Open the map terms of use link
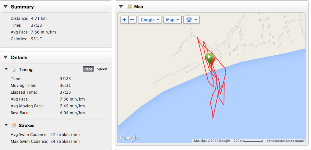This screenshot has height=150, width=311. (x=285, y=141)
